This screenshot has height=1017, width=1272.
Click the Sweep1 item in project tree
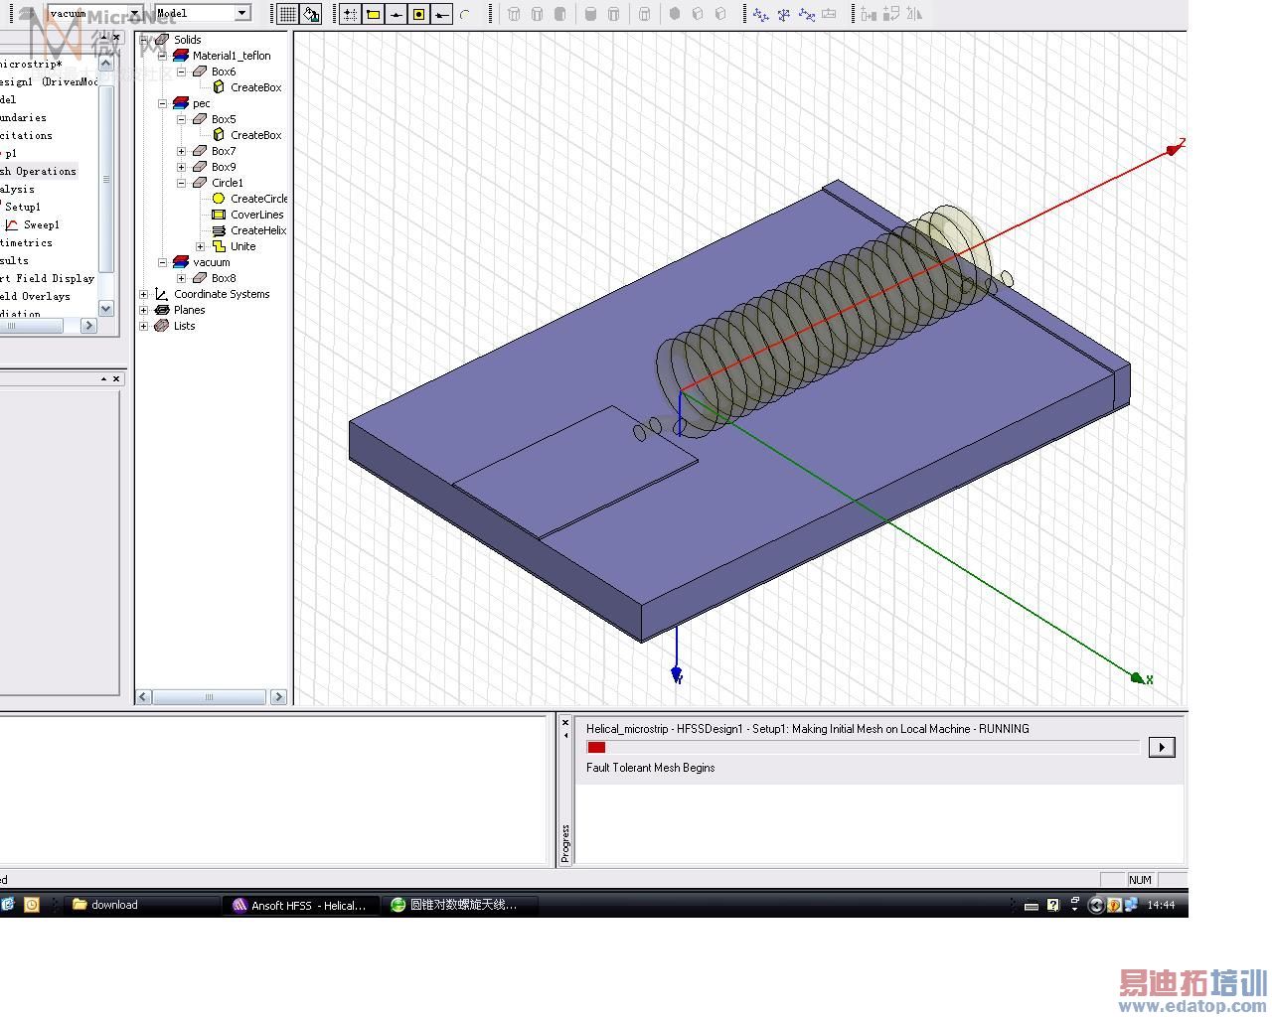coord(41,225)
